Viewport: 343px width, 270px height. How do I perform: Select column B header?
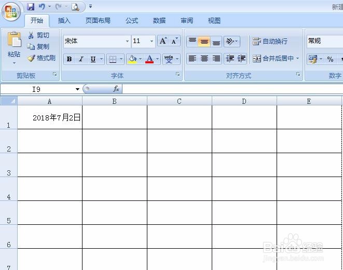coord(114,101)
